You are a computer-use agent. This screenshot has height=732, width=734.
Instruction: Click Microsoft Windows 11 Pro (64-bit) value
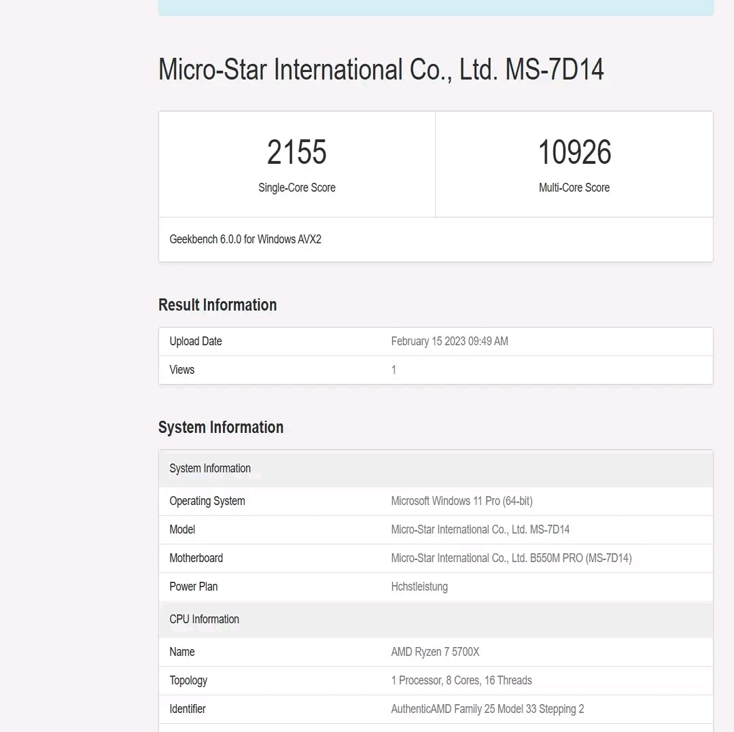(462, 502)
